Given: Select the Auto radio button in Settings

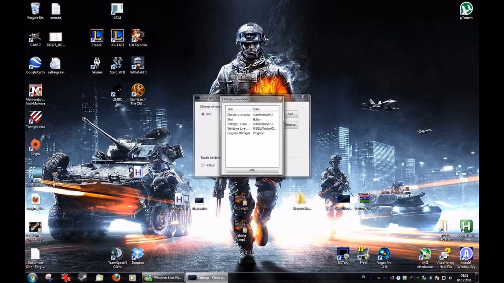Looking at the screenshot, I should [203, 114].
